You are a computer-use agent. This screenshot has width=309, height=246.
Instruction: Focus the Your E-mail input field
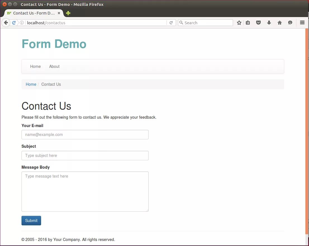pos(85,135)
